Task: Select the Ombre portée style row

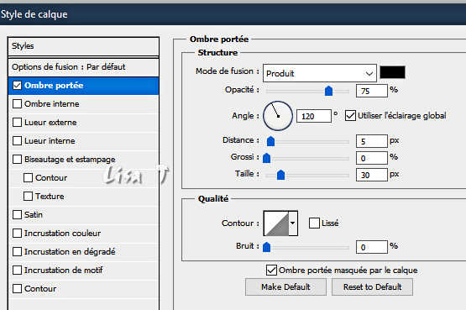Action: pos(83,86)
